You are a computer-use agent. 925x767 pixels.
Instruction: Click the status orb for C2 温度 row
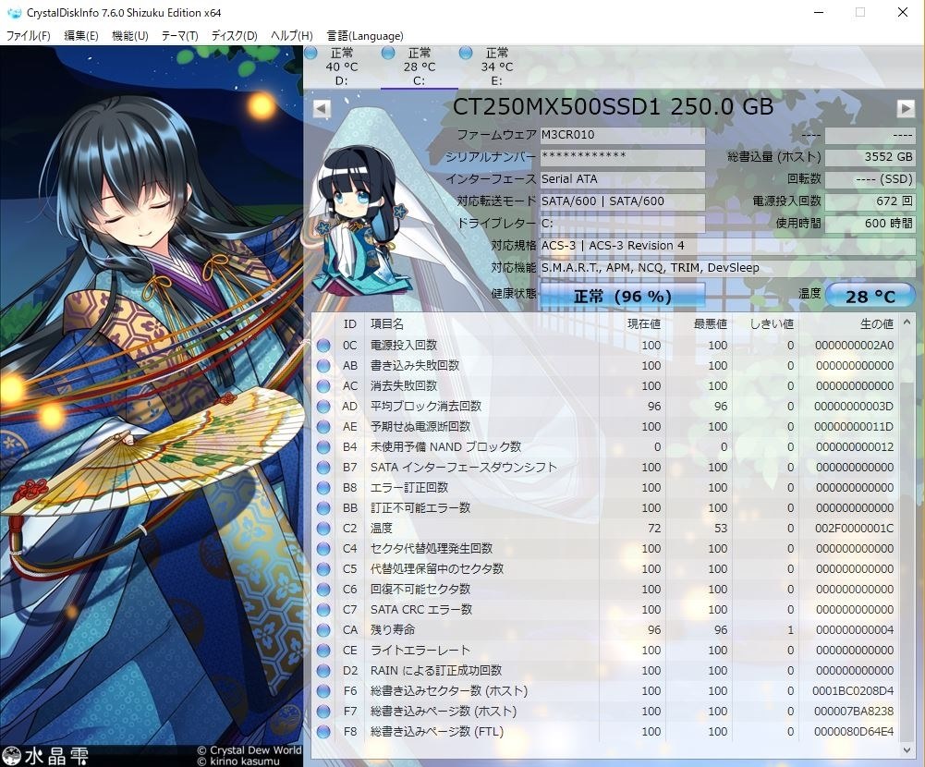[323, 529]
